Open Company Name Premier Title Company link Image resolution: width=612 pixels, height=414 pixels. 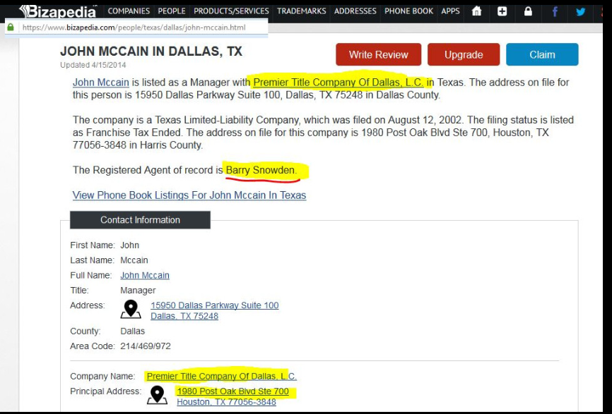pyautogui.click(x=222, y=376)
